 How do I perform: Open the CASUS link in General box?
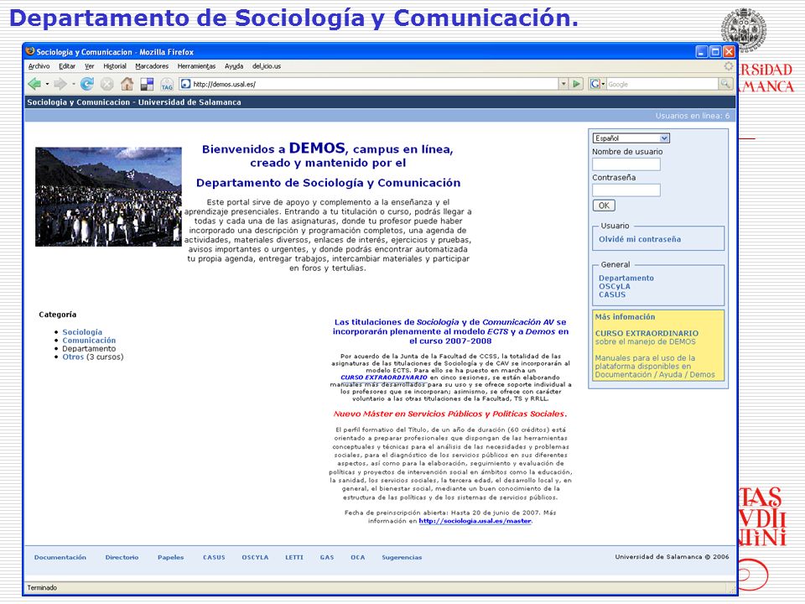click(612, 294)
